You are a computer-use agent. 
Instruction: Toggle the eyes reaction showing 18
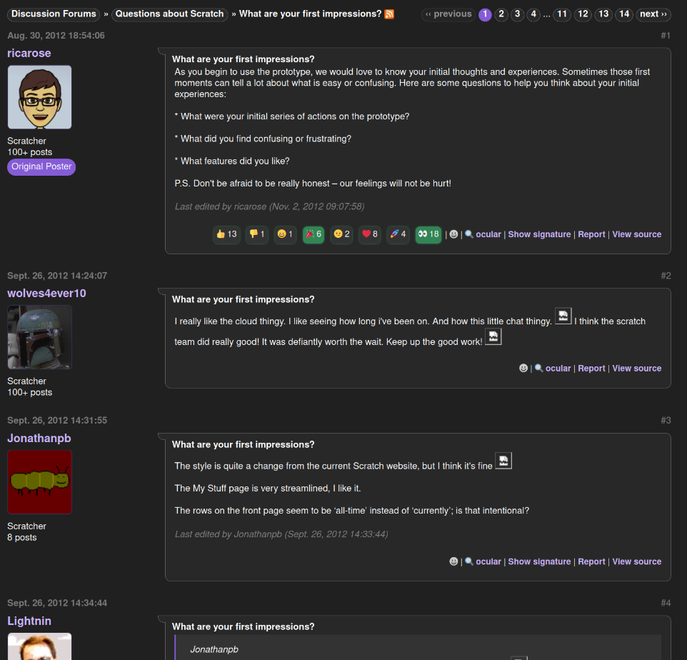[428, 234]
